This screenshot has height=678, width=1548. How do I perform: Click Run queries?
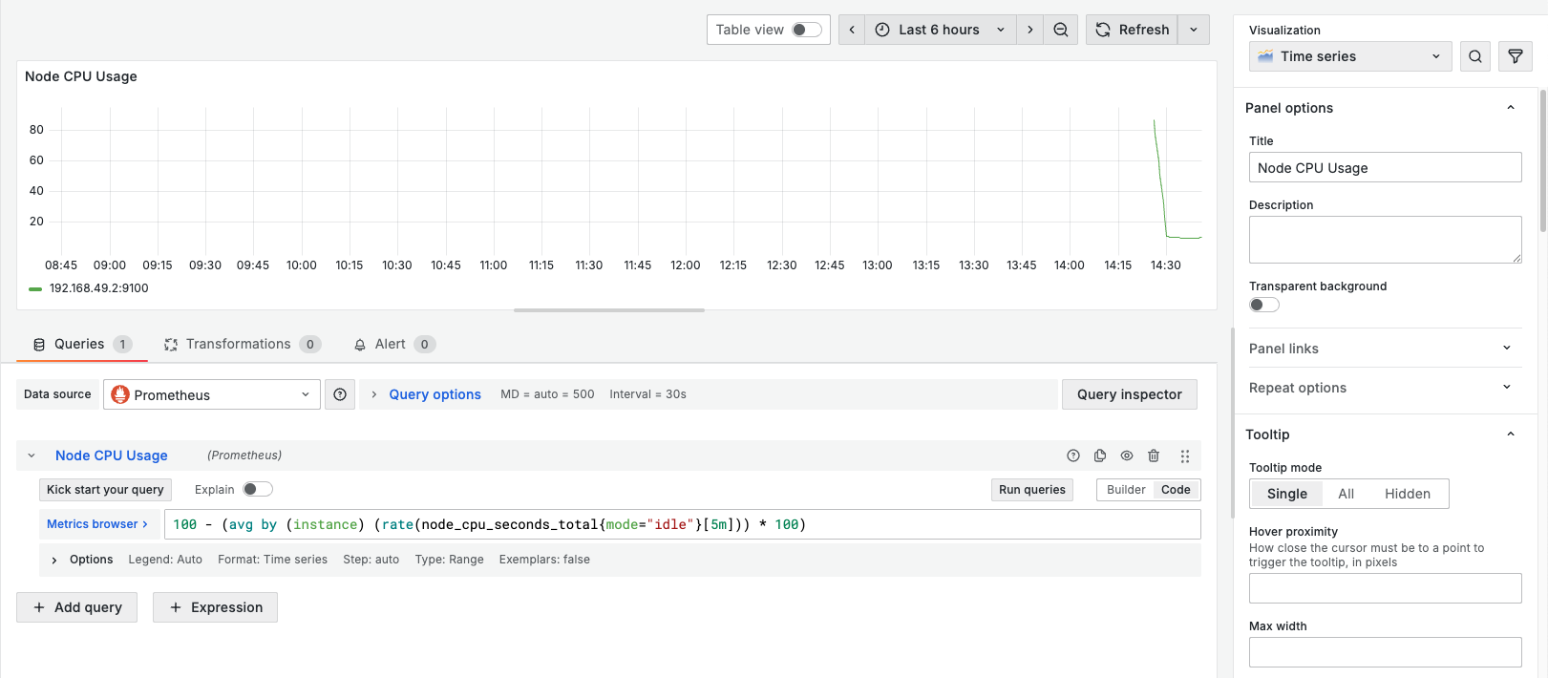click(1032, 490)
